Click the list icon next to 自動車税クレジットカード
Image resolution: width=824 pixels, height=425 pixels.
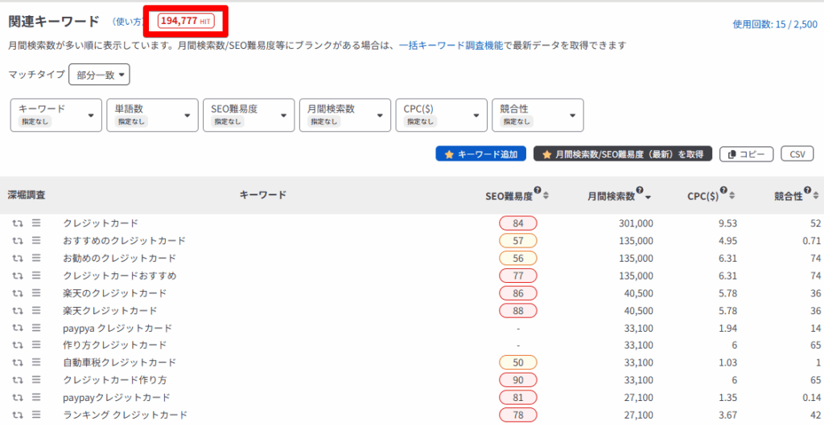click(x=35, y=362)
